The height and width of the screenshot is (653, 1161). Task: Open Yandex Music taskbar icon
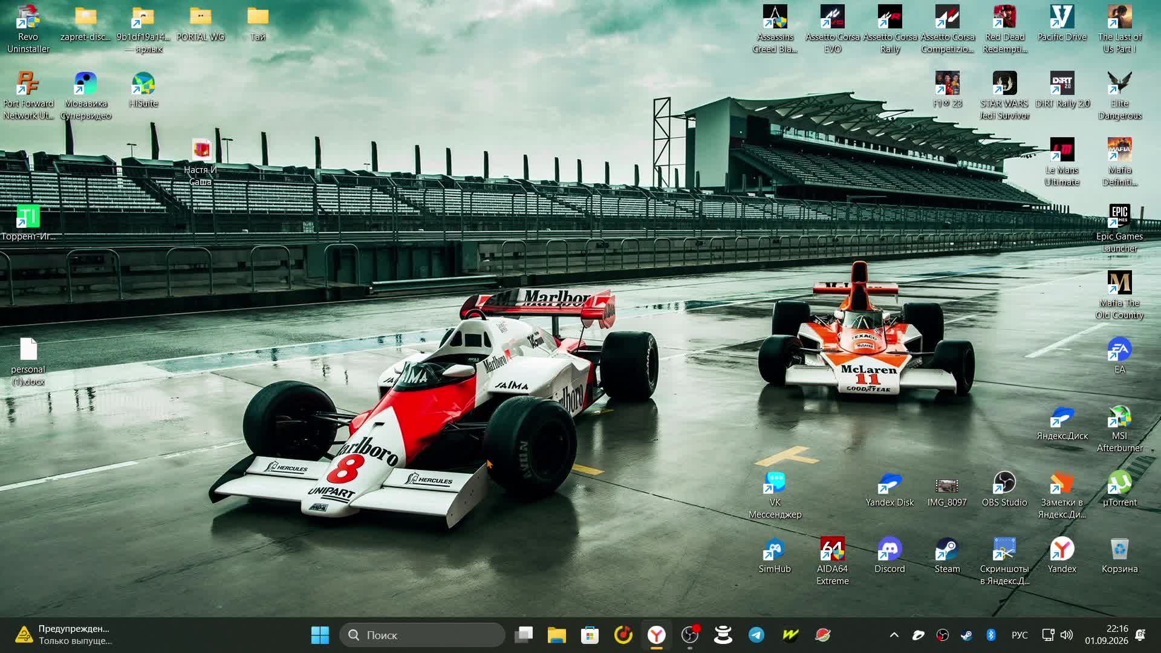click(623, 635)
